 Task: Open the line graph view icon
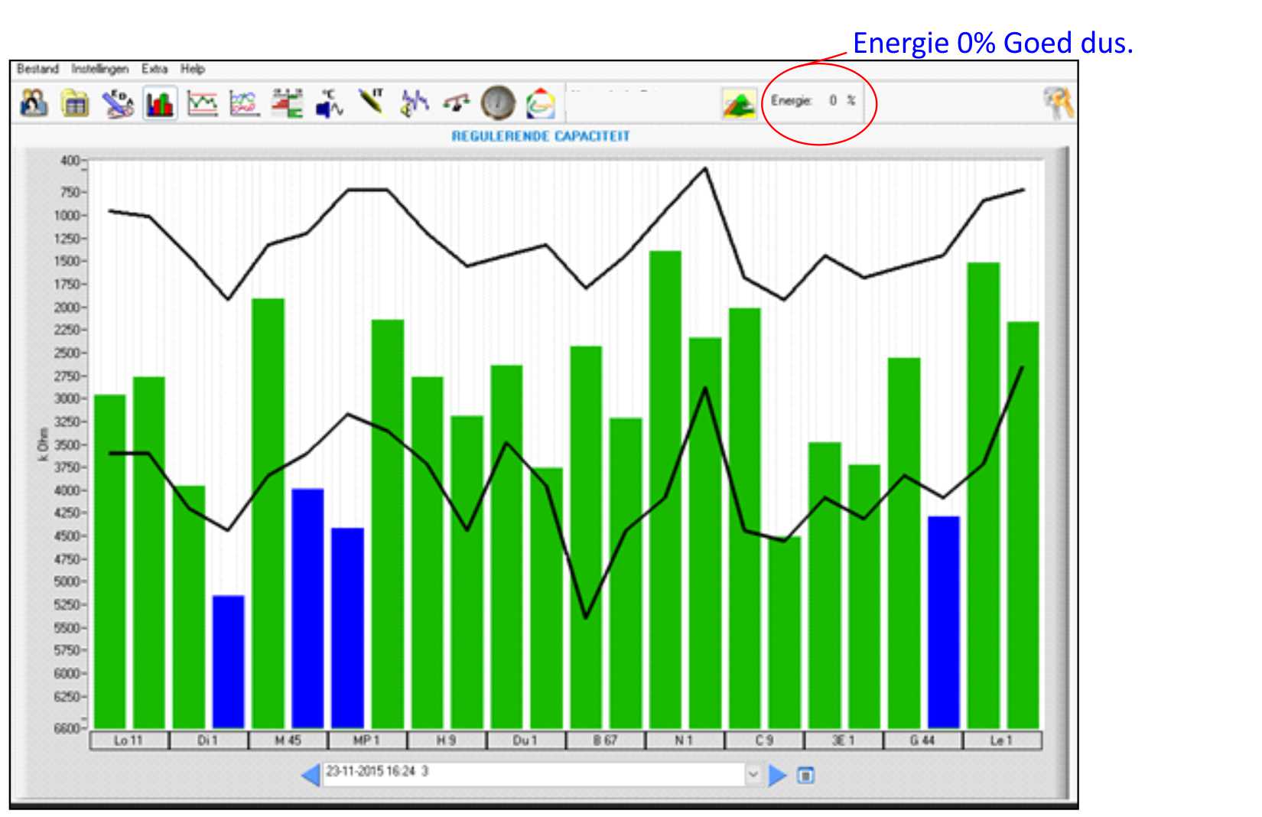point(202,103)
